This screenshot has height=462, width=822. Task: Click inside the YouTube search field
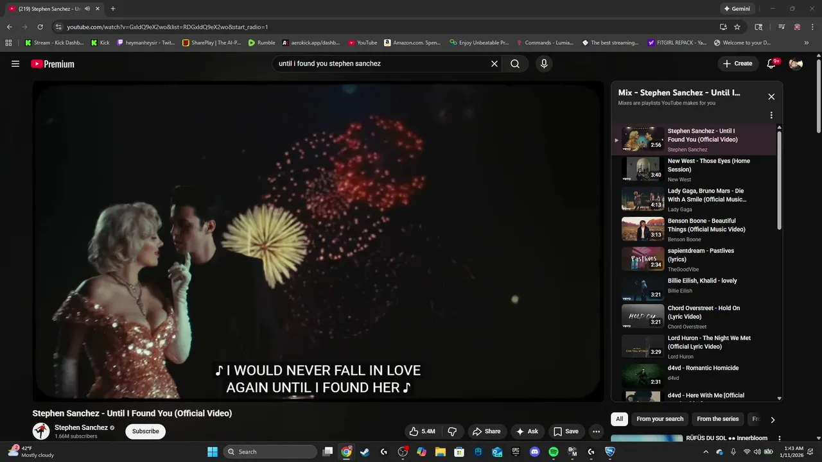381,64
